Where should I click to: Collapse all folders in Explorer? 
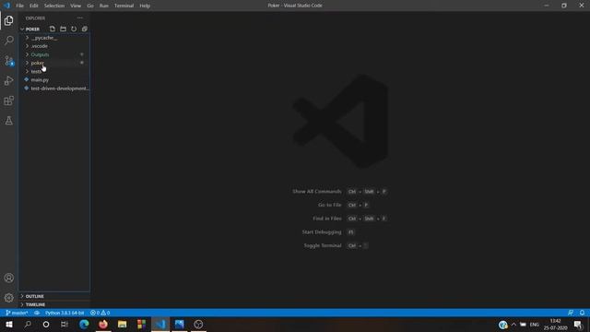[x=84, y=29]
